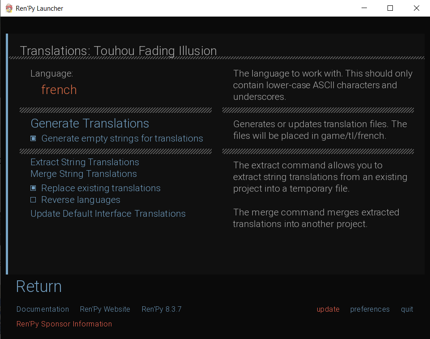Click Merge String Translations
The height and width of the screenshot is (339, 430).
84,174
